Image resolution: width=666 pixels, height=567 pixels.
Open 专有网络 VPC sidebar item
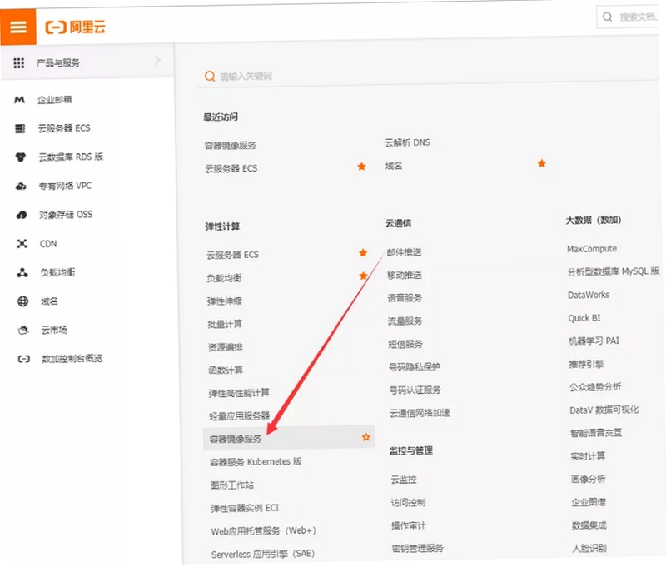66,186
